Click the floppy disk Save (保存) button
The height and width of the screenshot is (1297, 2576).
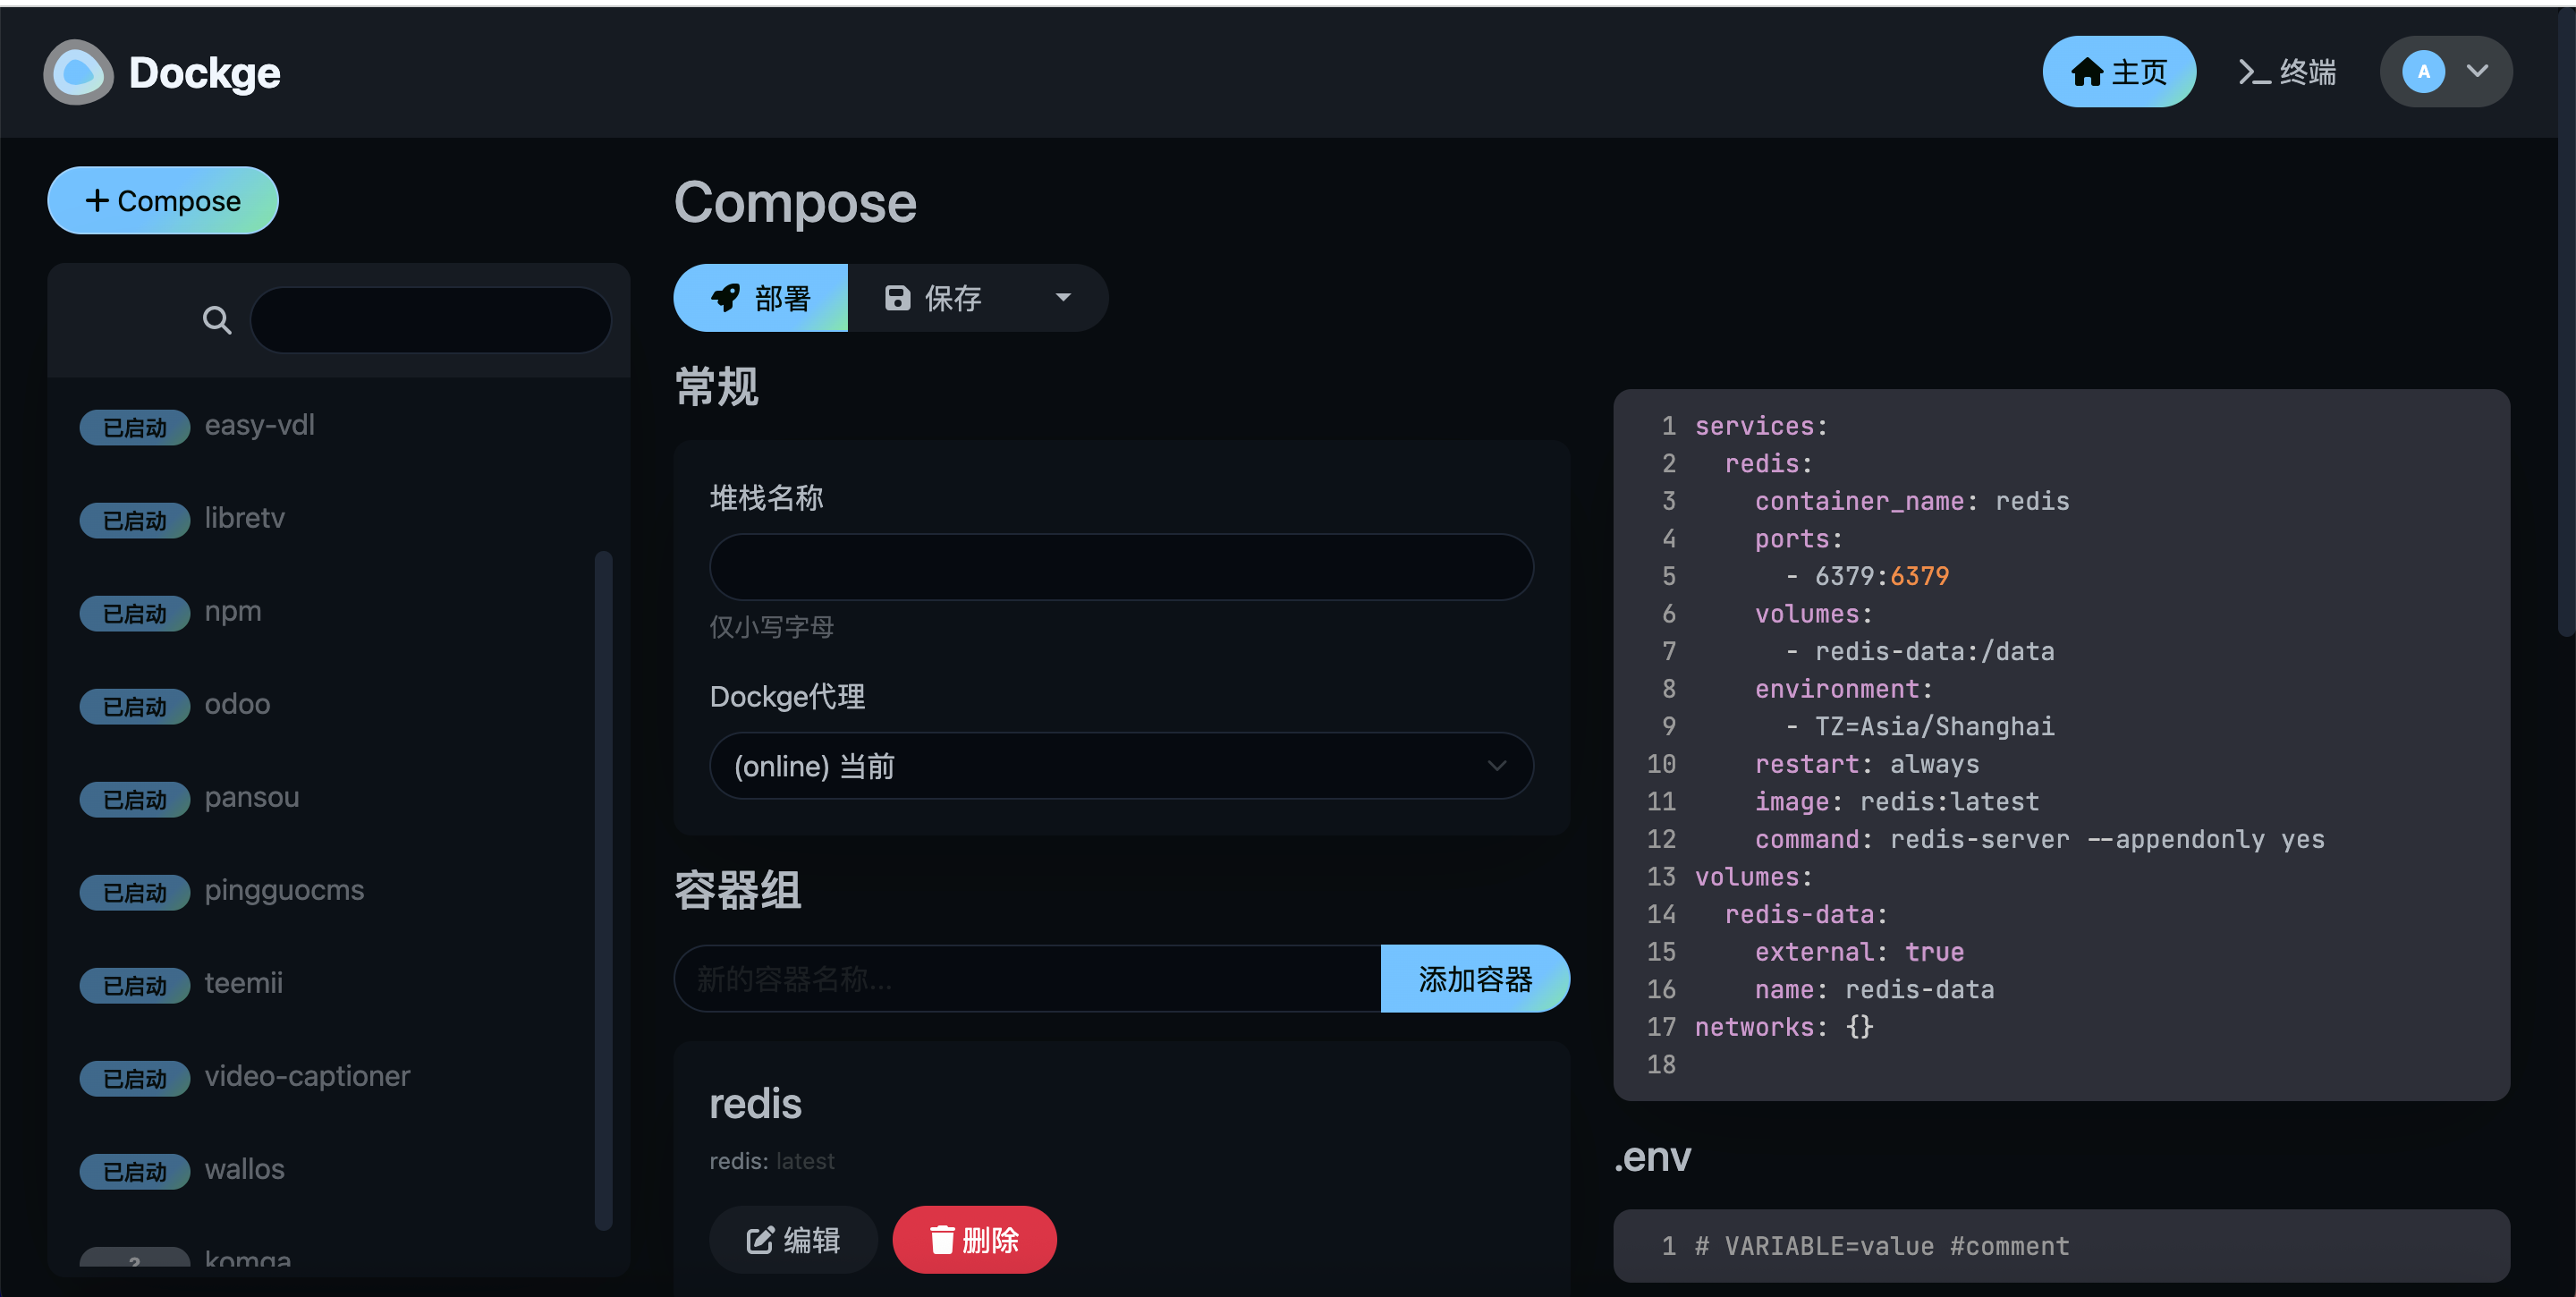(x=933, y=298)
